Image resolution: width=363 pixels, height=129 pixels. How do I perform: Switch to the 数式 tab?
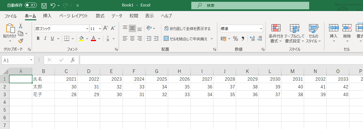click(100, 16)
